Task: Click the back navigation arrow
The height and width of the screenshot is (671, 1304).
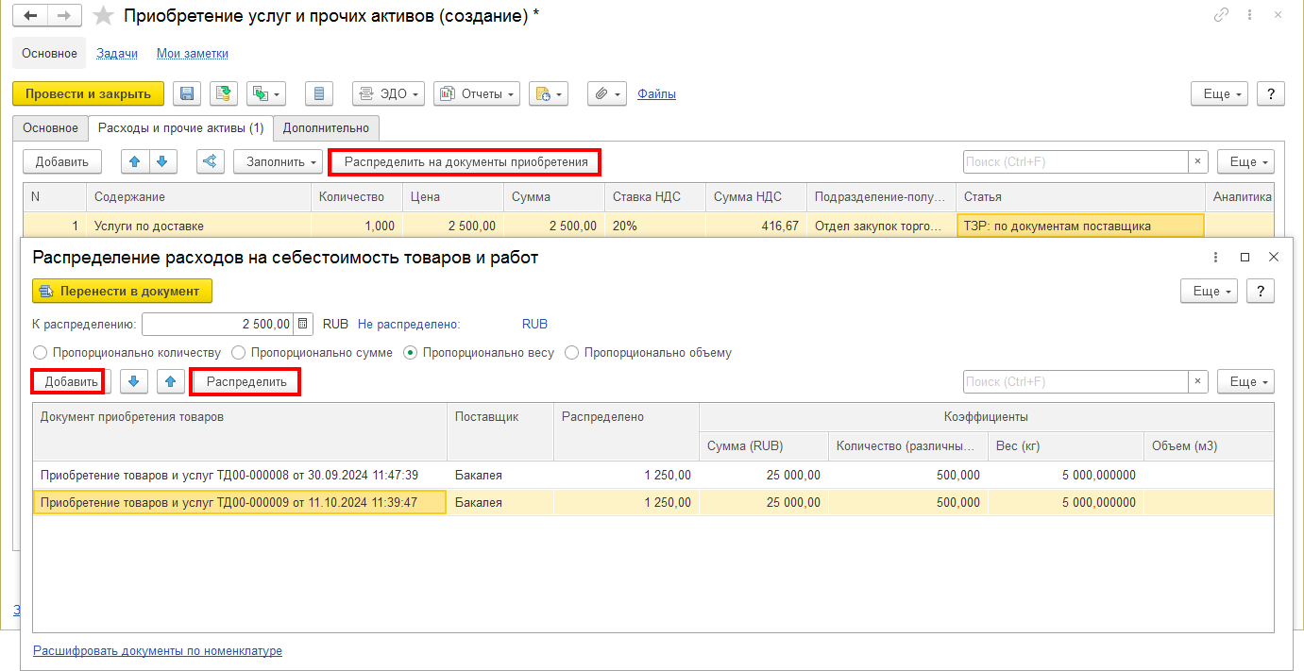Action: pyautogui.click(x=30, y=16)
